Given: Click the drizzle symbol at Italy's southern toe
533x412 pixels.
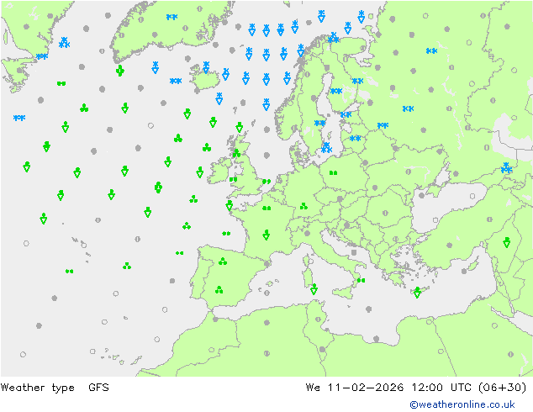Looking at the screenshot, I should [x=361, y=281].
